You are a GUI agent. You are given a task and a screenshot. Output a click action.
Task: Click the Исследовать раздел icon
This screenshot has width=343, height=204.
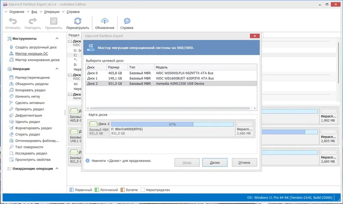11,153
